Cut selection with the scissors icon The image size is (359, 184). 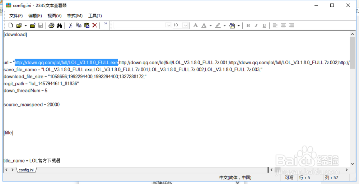coord(70,25)
